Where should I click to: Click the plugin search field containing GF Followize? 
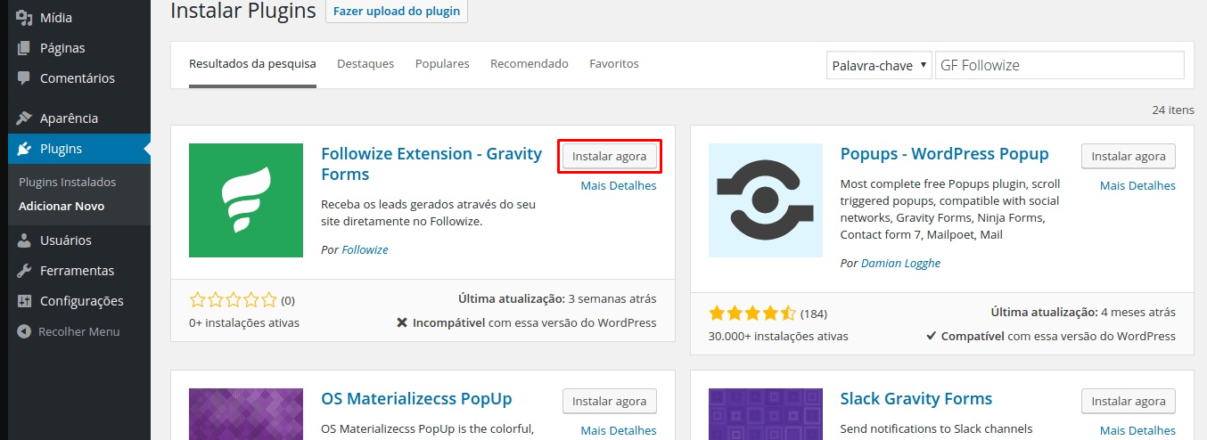(x=1060, y=65)
